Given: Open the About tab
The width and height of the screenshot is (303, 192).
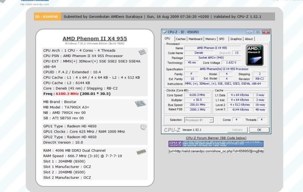Looking at the screenshot, I should 249,39.
